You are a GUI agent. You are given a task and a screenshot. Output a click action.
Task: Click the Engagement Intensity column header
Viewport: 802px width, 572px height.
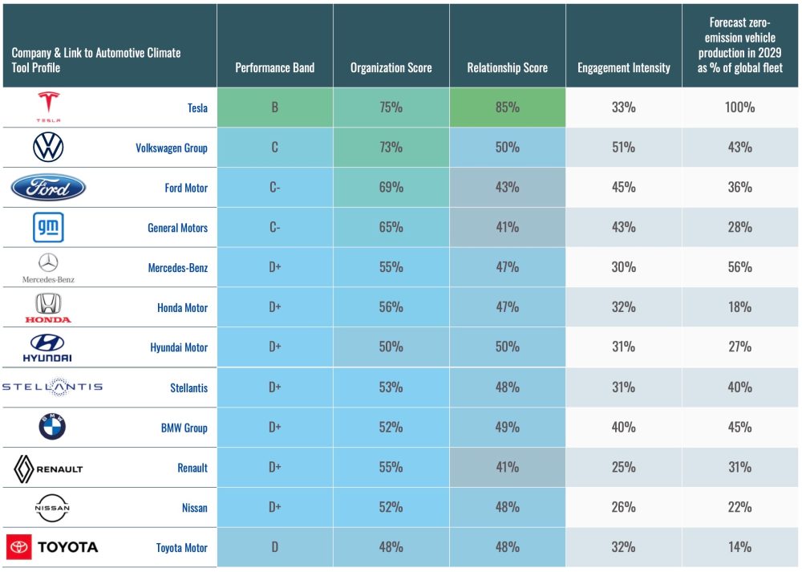point(623,67)
